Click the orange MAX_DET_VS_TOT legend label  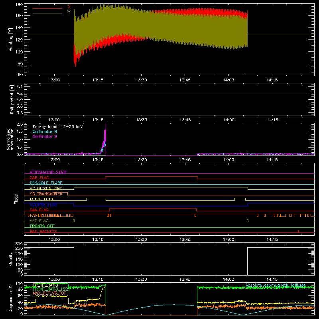pos(49,293)
